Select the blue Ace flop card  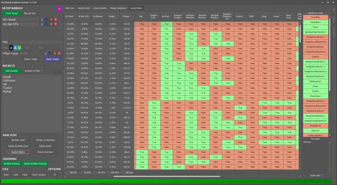pyautogui.click(x=15, y=48)
